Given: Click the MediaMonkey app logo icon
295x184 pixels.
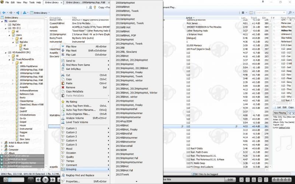Looking at the screenshot, I should (2, 2).
